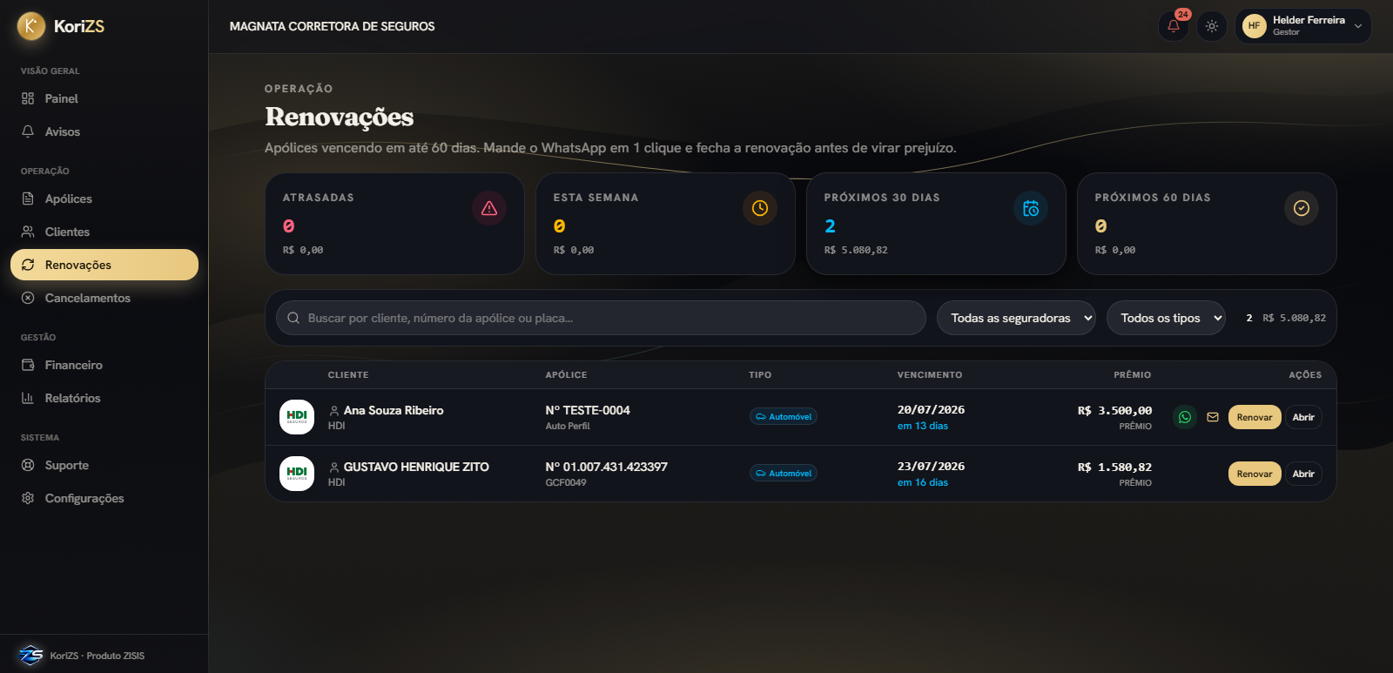This screenshot has height=673, width=1393.
Task: Click the WhatsApp icon for Ana Souza Ribeiro
Action: (1185, 417)
